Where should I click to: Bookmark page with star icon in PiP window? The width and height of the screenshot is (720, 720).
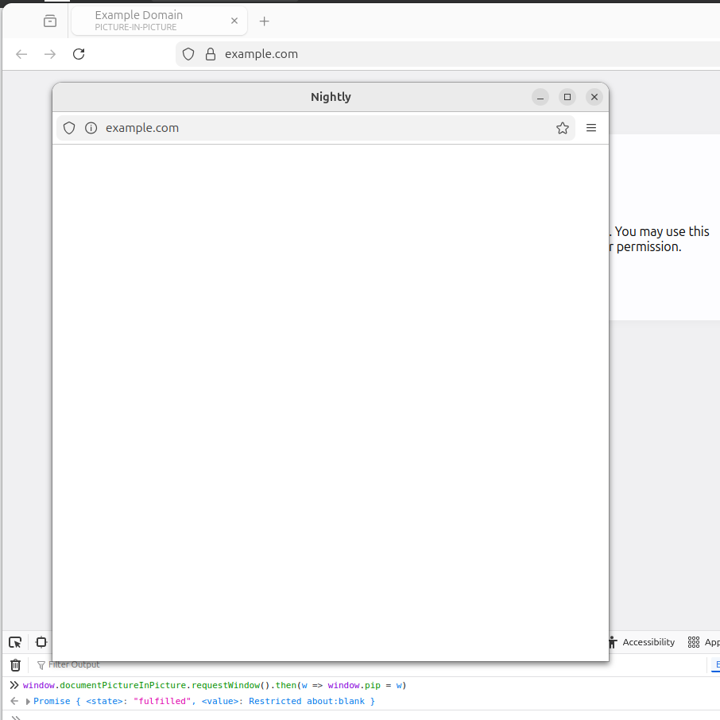563,128
